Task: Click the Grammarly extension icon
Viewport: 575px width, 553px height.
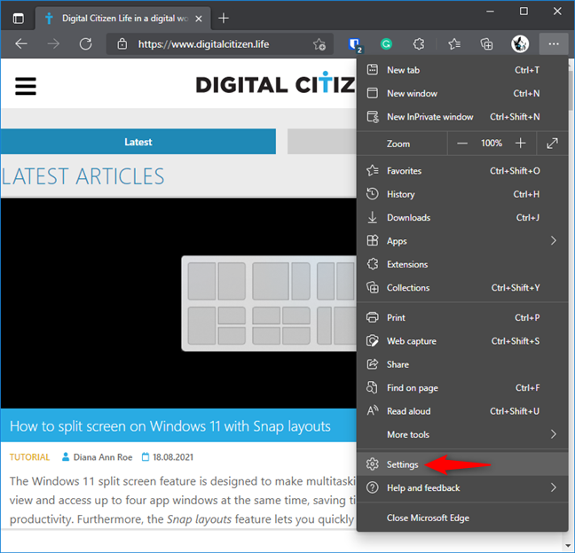Action: (386, 43)
